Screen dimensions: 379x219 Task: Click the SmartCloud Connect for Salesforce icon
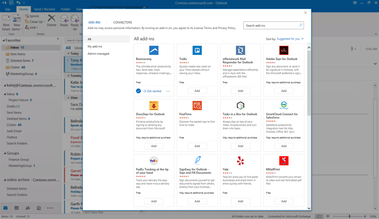[284, 105]
